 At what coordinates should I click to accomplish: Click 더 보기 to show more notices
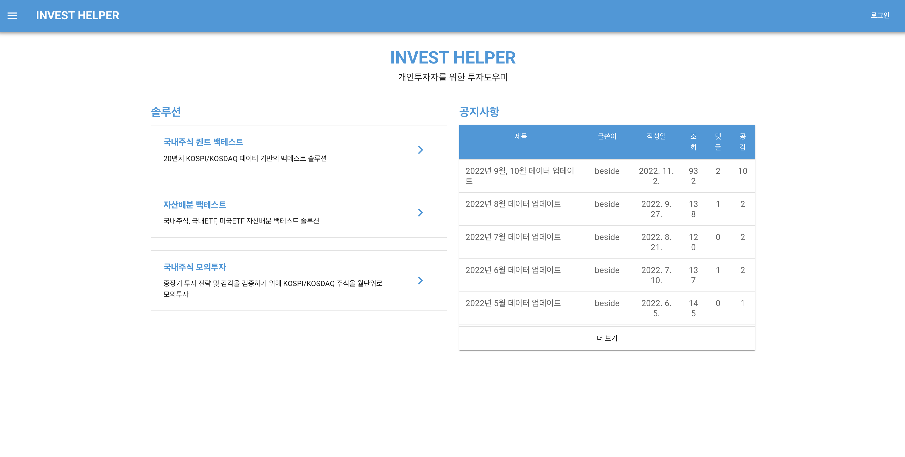pyautogui.click(x=607, y=338)
